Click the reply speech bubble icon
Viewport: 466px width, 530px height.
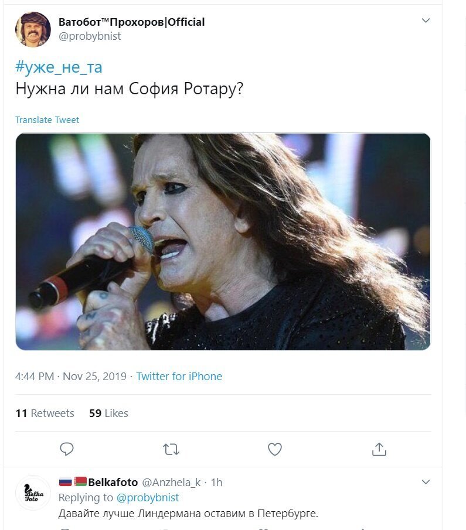click(x=67, y=449)
